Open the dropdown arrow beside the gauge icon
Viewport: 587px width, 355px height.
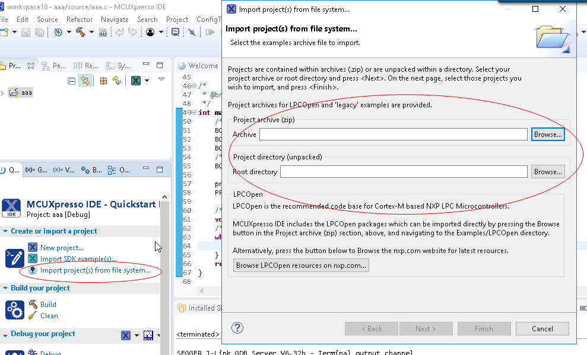coord(69,32)
